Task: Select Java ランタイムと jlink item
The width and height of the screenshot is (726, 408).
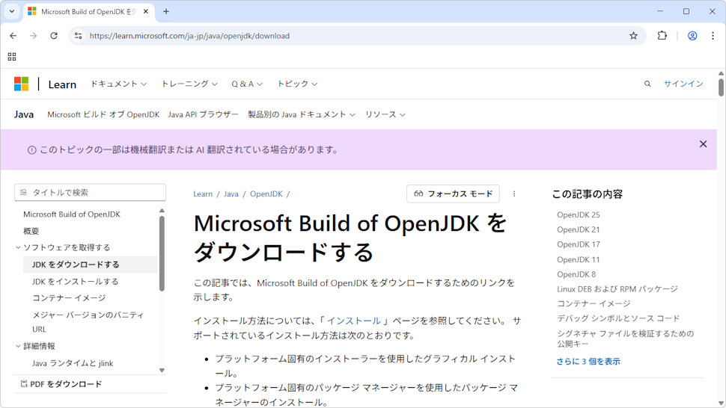Action: click(x=73, y=363)
